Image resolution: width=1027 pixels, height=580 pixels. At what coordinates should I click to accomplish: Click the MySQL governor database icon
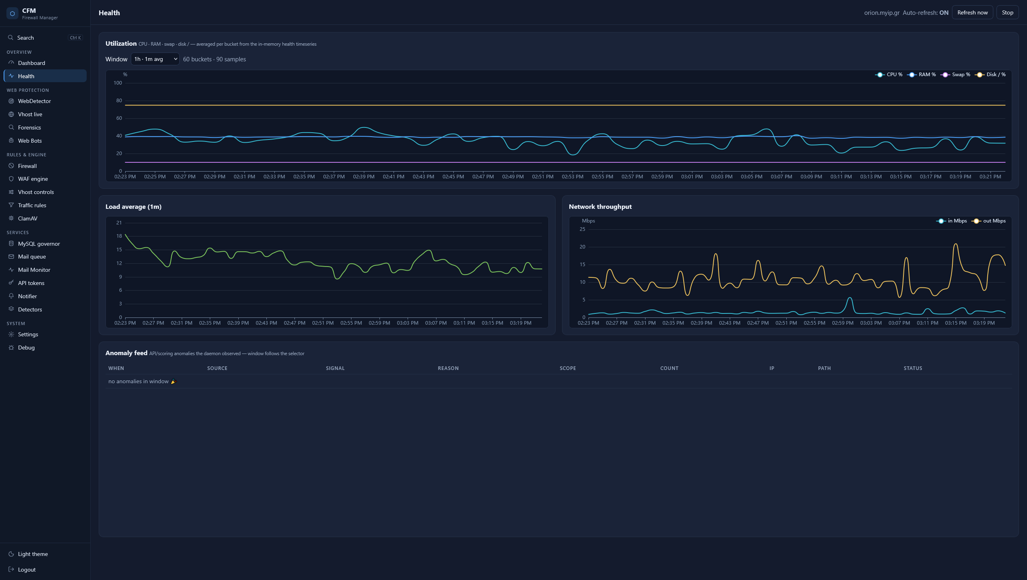click(x=11, y=244)
